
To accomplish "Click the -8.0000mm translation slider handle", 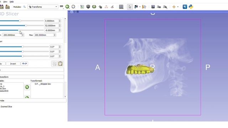I will 19,30.
